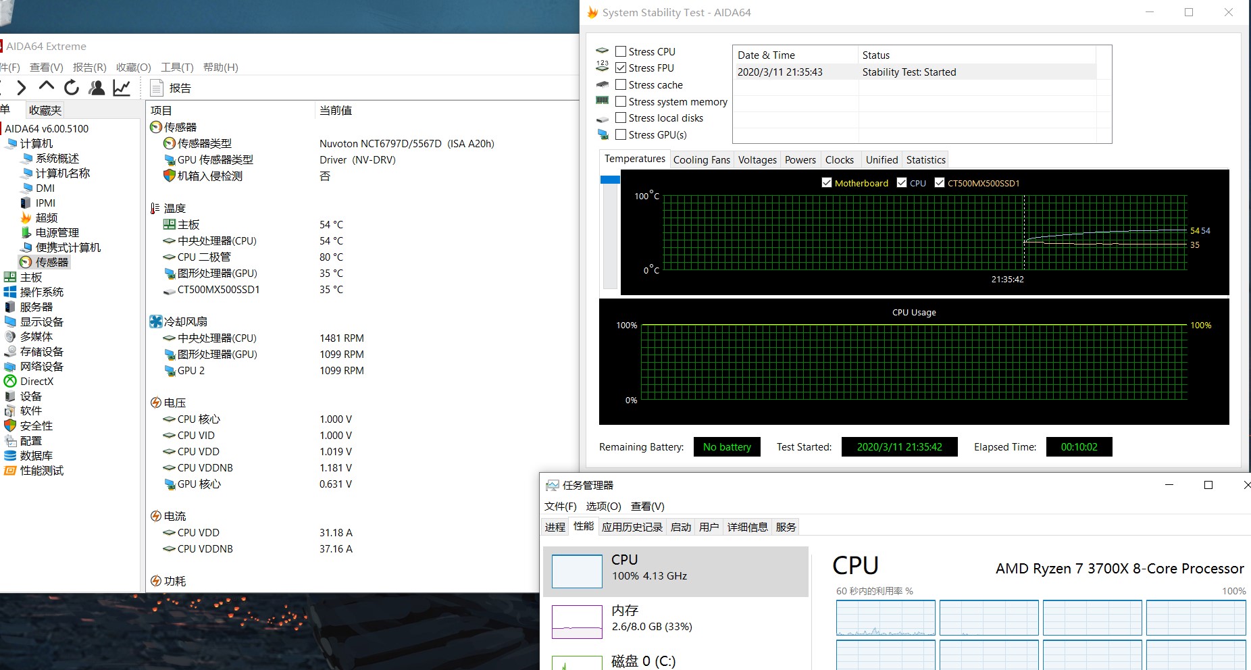Uncheck the Stress FPU checkbox
This screenshot has width=1251, height=670.
tap(621, 68)
